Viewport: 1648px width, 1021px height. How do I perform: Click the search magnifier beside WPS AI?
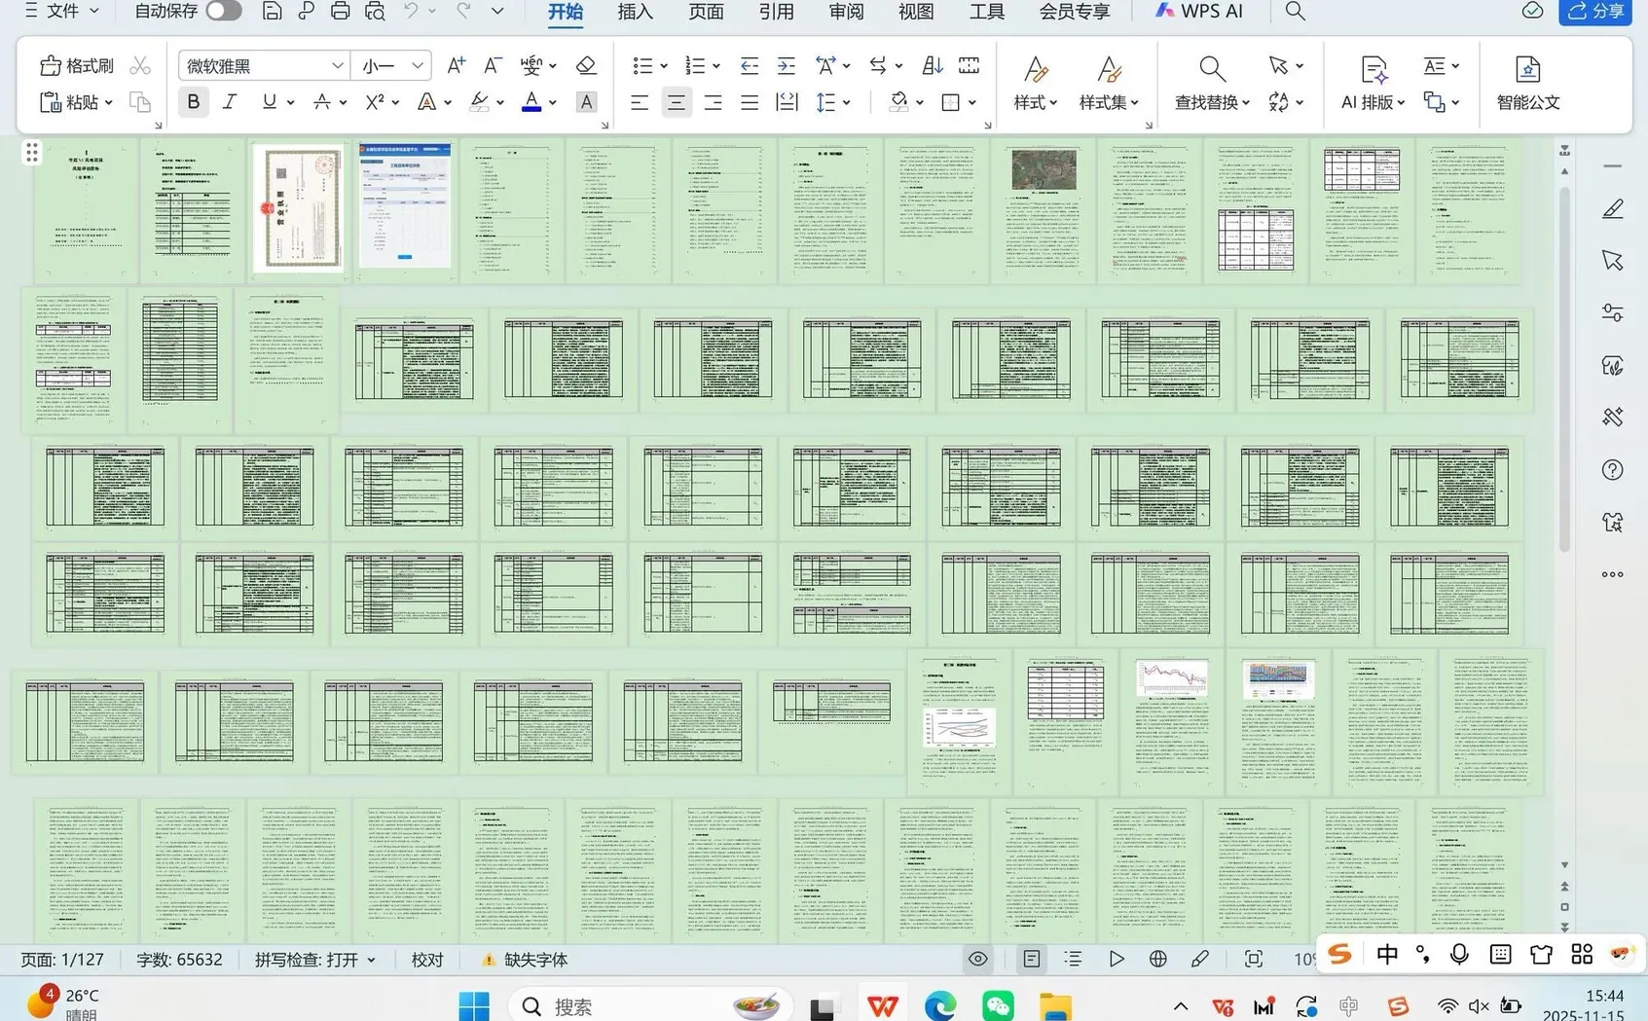[1295, 11]
